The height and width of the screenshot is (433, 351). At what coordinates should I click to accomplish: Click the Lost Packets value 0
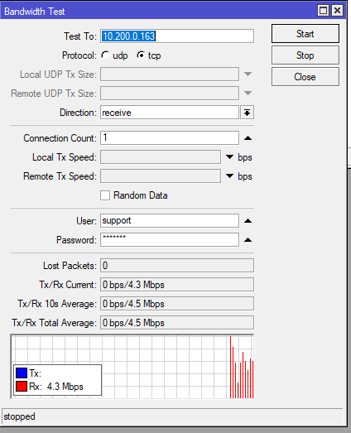pyautogui.click(x=177, y=266)
